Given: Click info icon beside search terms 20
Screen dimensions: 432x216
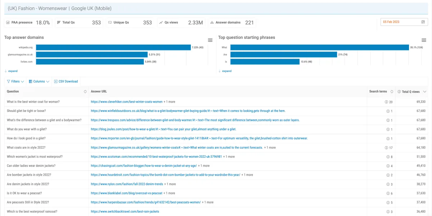Looking at the screenshot, I should pos(386,102).
